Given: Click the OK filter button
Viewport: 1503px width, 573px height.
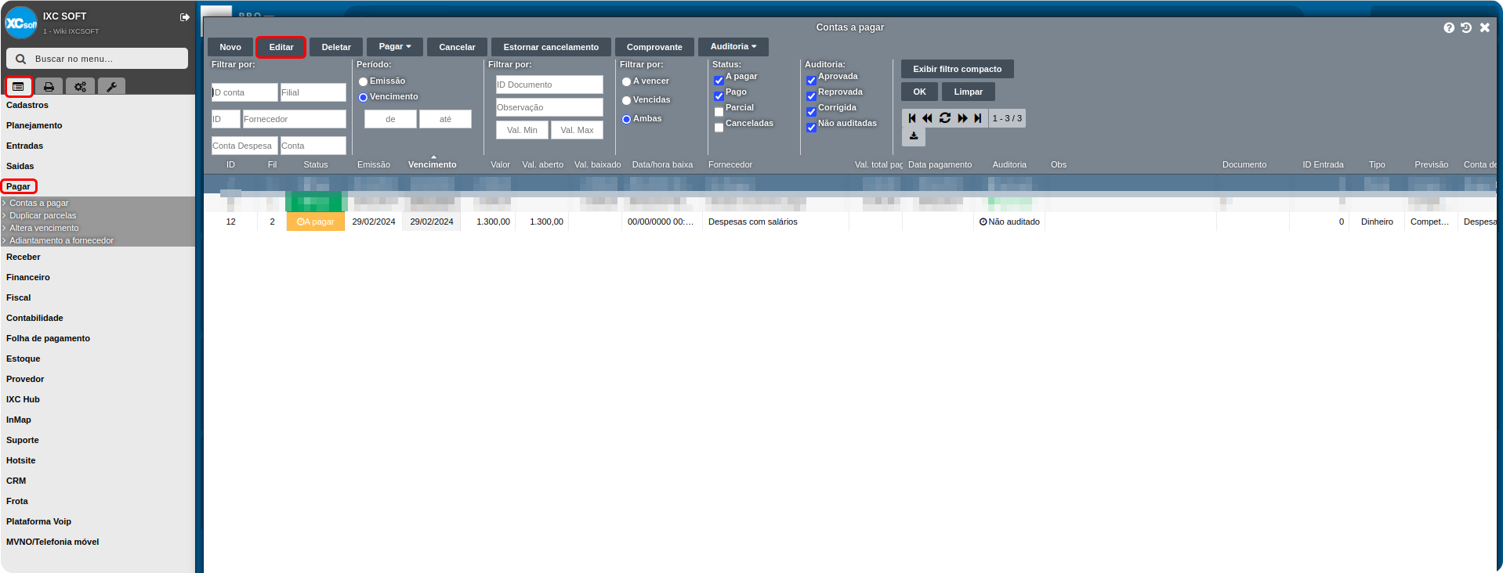Looking at the screenshot, I should coord(919,92).
